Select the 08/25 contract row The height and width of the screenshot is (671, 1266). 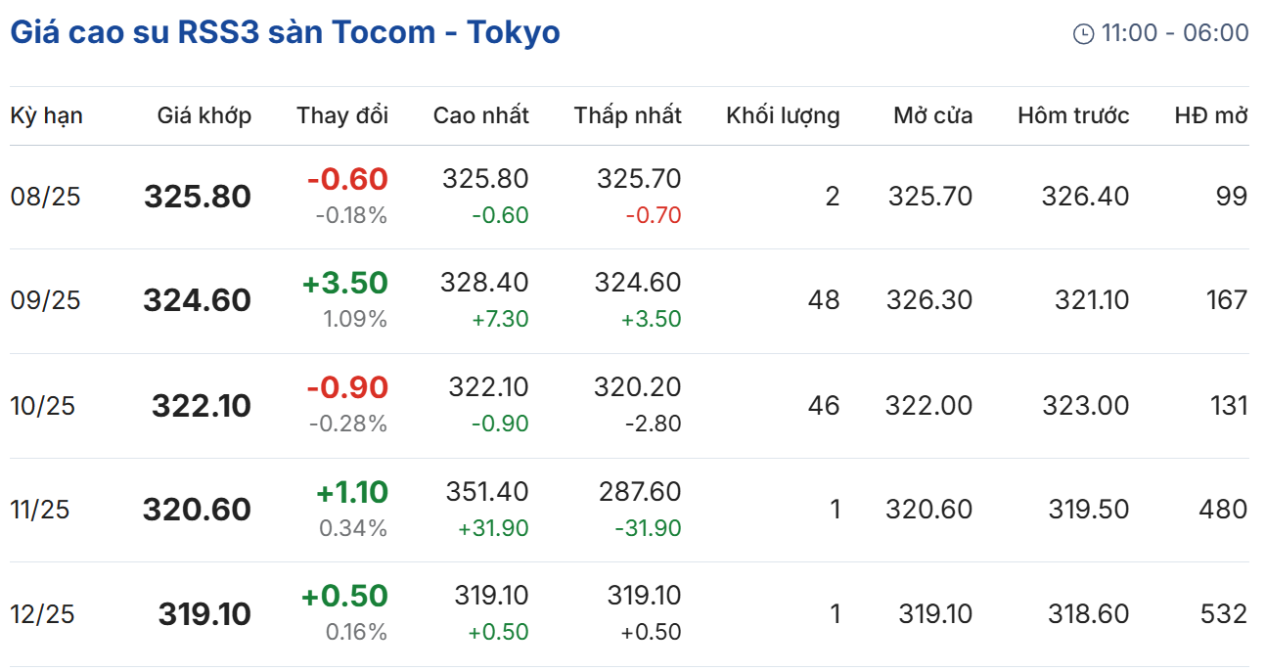coord(45,197)
